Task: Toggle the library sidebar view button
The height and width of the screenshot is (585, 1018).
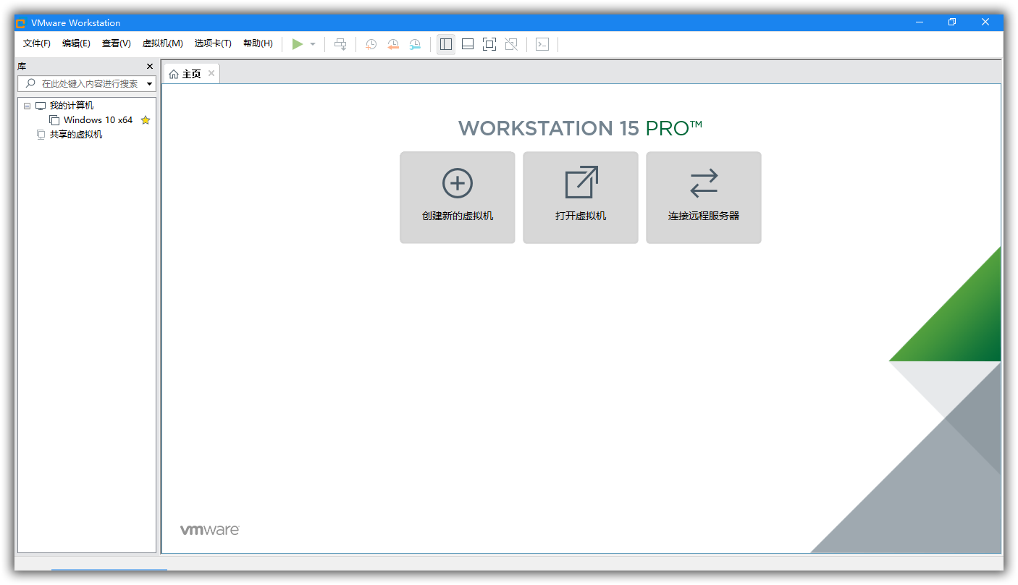Action: [446, 44]
